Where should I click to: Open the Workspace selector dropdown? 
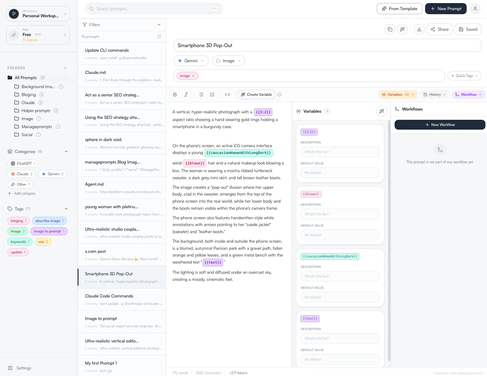pos(38,14)
